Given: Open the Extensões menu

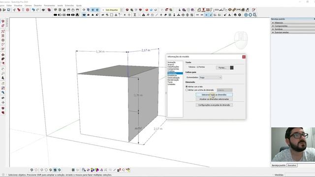Looking at the screenshot, I should point(69,5).
